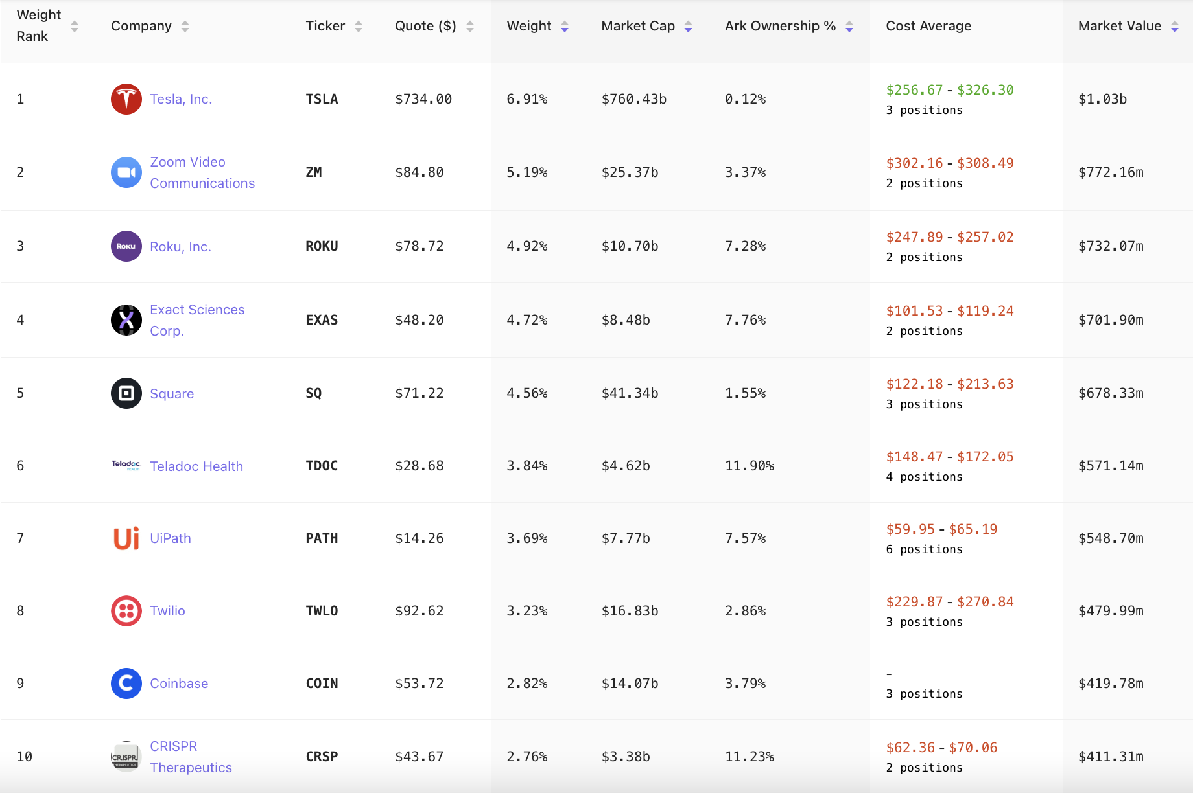Sort by Ticker column arrows
The image size is (1193, 793).
click(359, 27)
